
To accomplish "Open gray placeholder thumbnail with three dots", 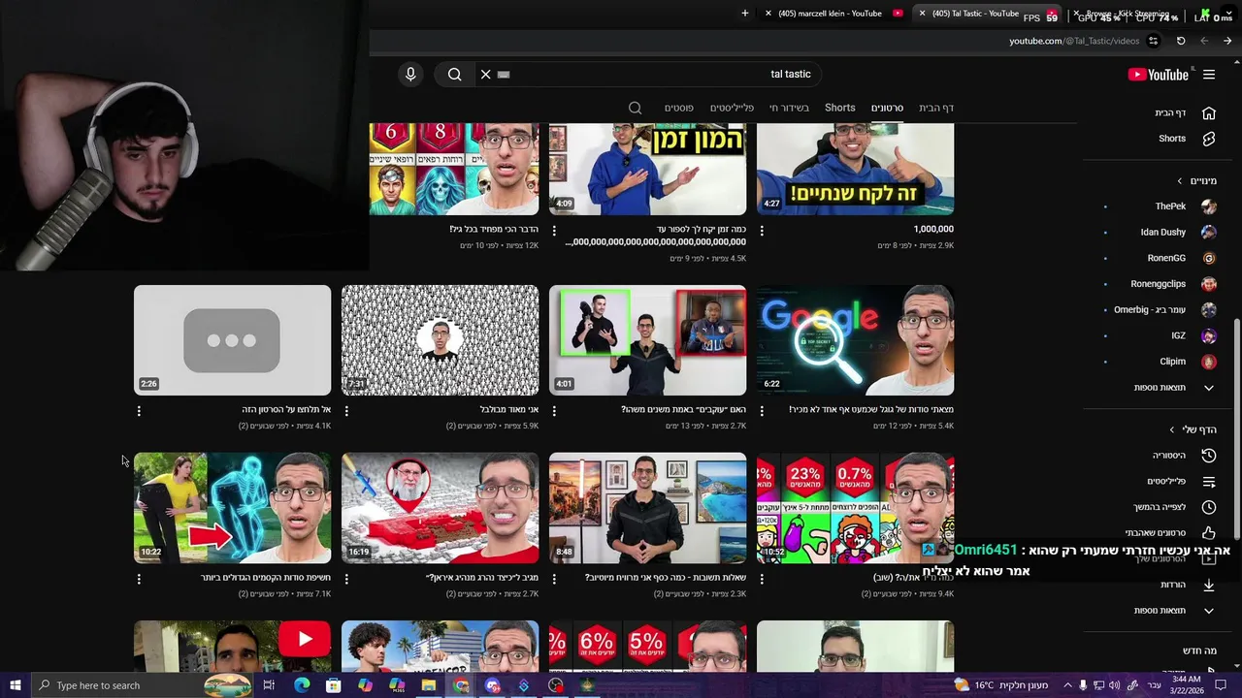I will 232,340.
